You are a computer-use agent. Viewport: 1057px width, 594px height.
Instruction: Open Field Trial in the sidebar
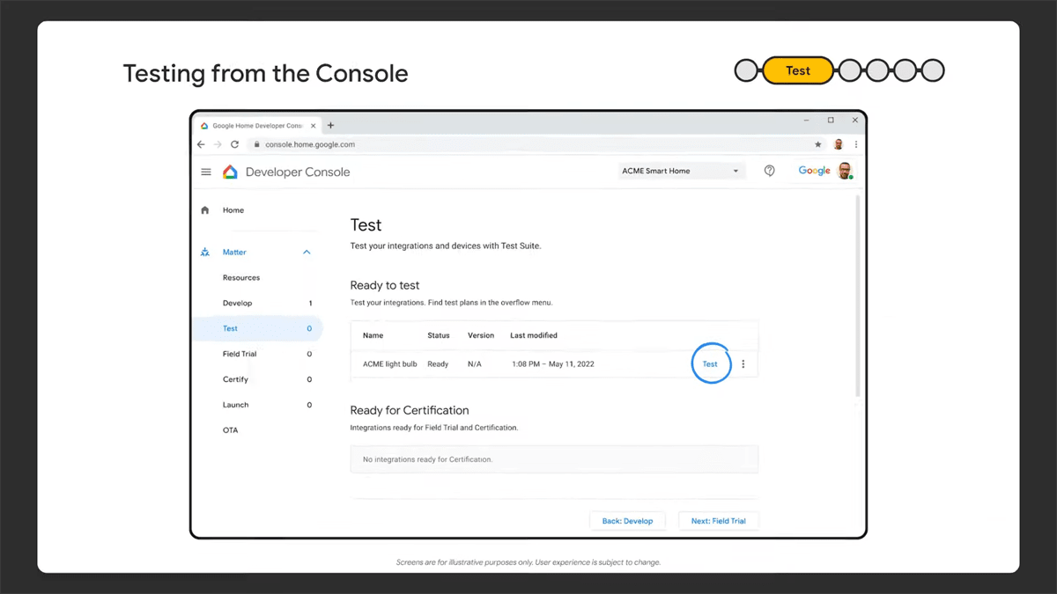tap(240, 354)
